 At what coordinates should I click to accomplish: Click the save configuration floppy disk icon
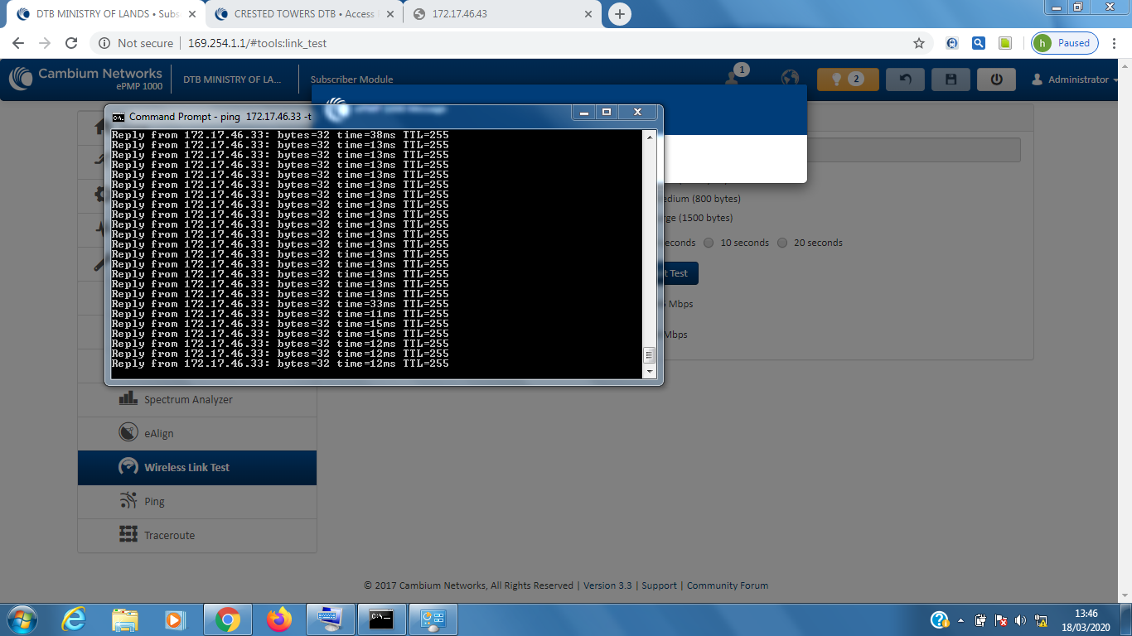951,79
